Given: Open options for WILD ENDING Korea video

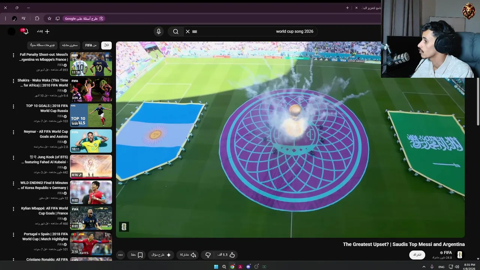Looking at the screenshot, I should click(x=13, y=183).
